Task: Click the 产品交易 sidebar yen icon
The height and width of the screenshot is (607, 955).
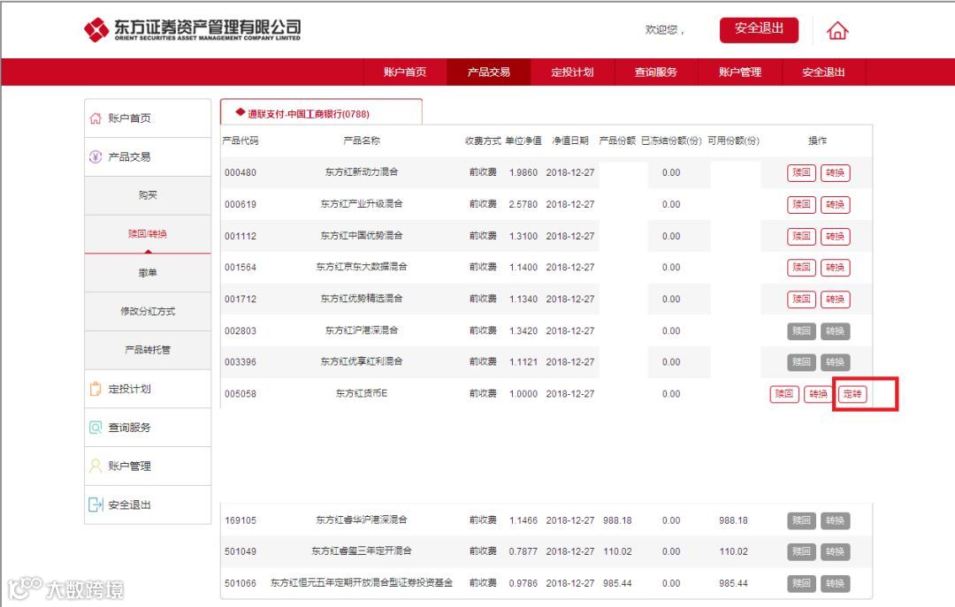Action: pyautogui.click(x=95, y=157)
